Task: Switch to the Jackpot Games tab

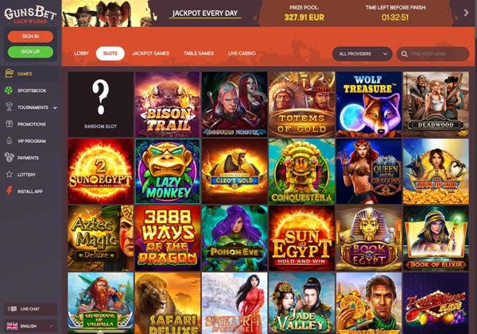Action: 150,53
